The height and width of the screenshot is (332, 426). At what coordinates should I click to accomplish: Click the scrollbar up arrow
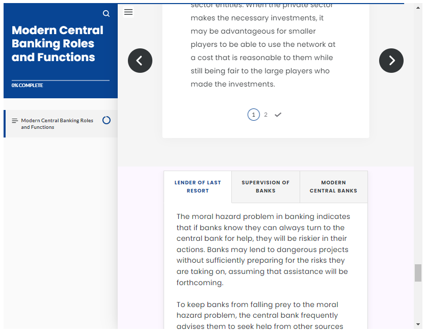pyautogui.click(x=418, y=8)
